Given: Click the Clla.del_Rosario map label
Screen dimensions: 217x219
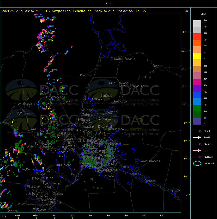Looking at the screenshot, I should [x=123, y=59].
